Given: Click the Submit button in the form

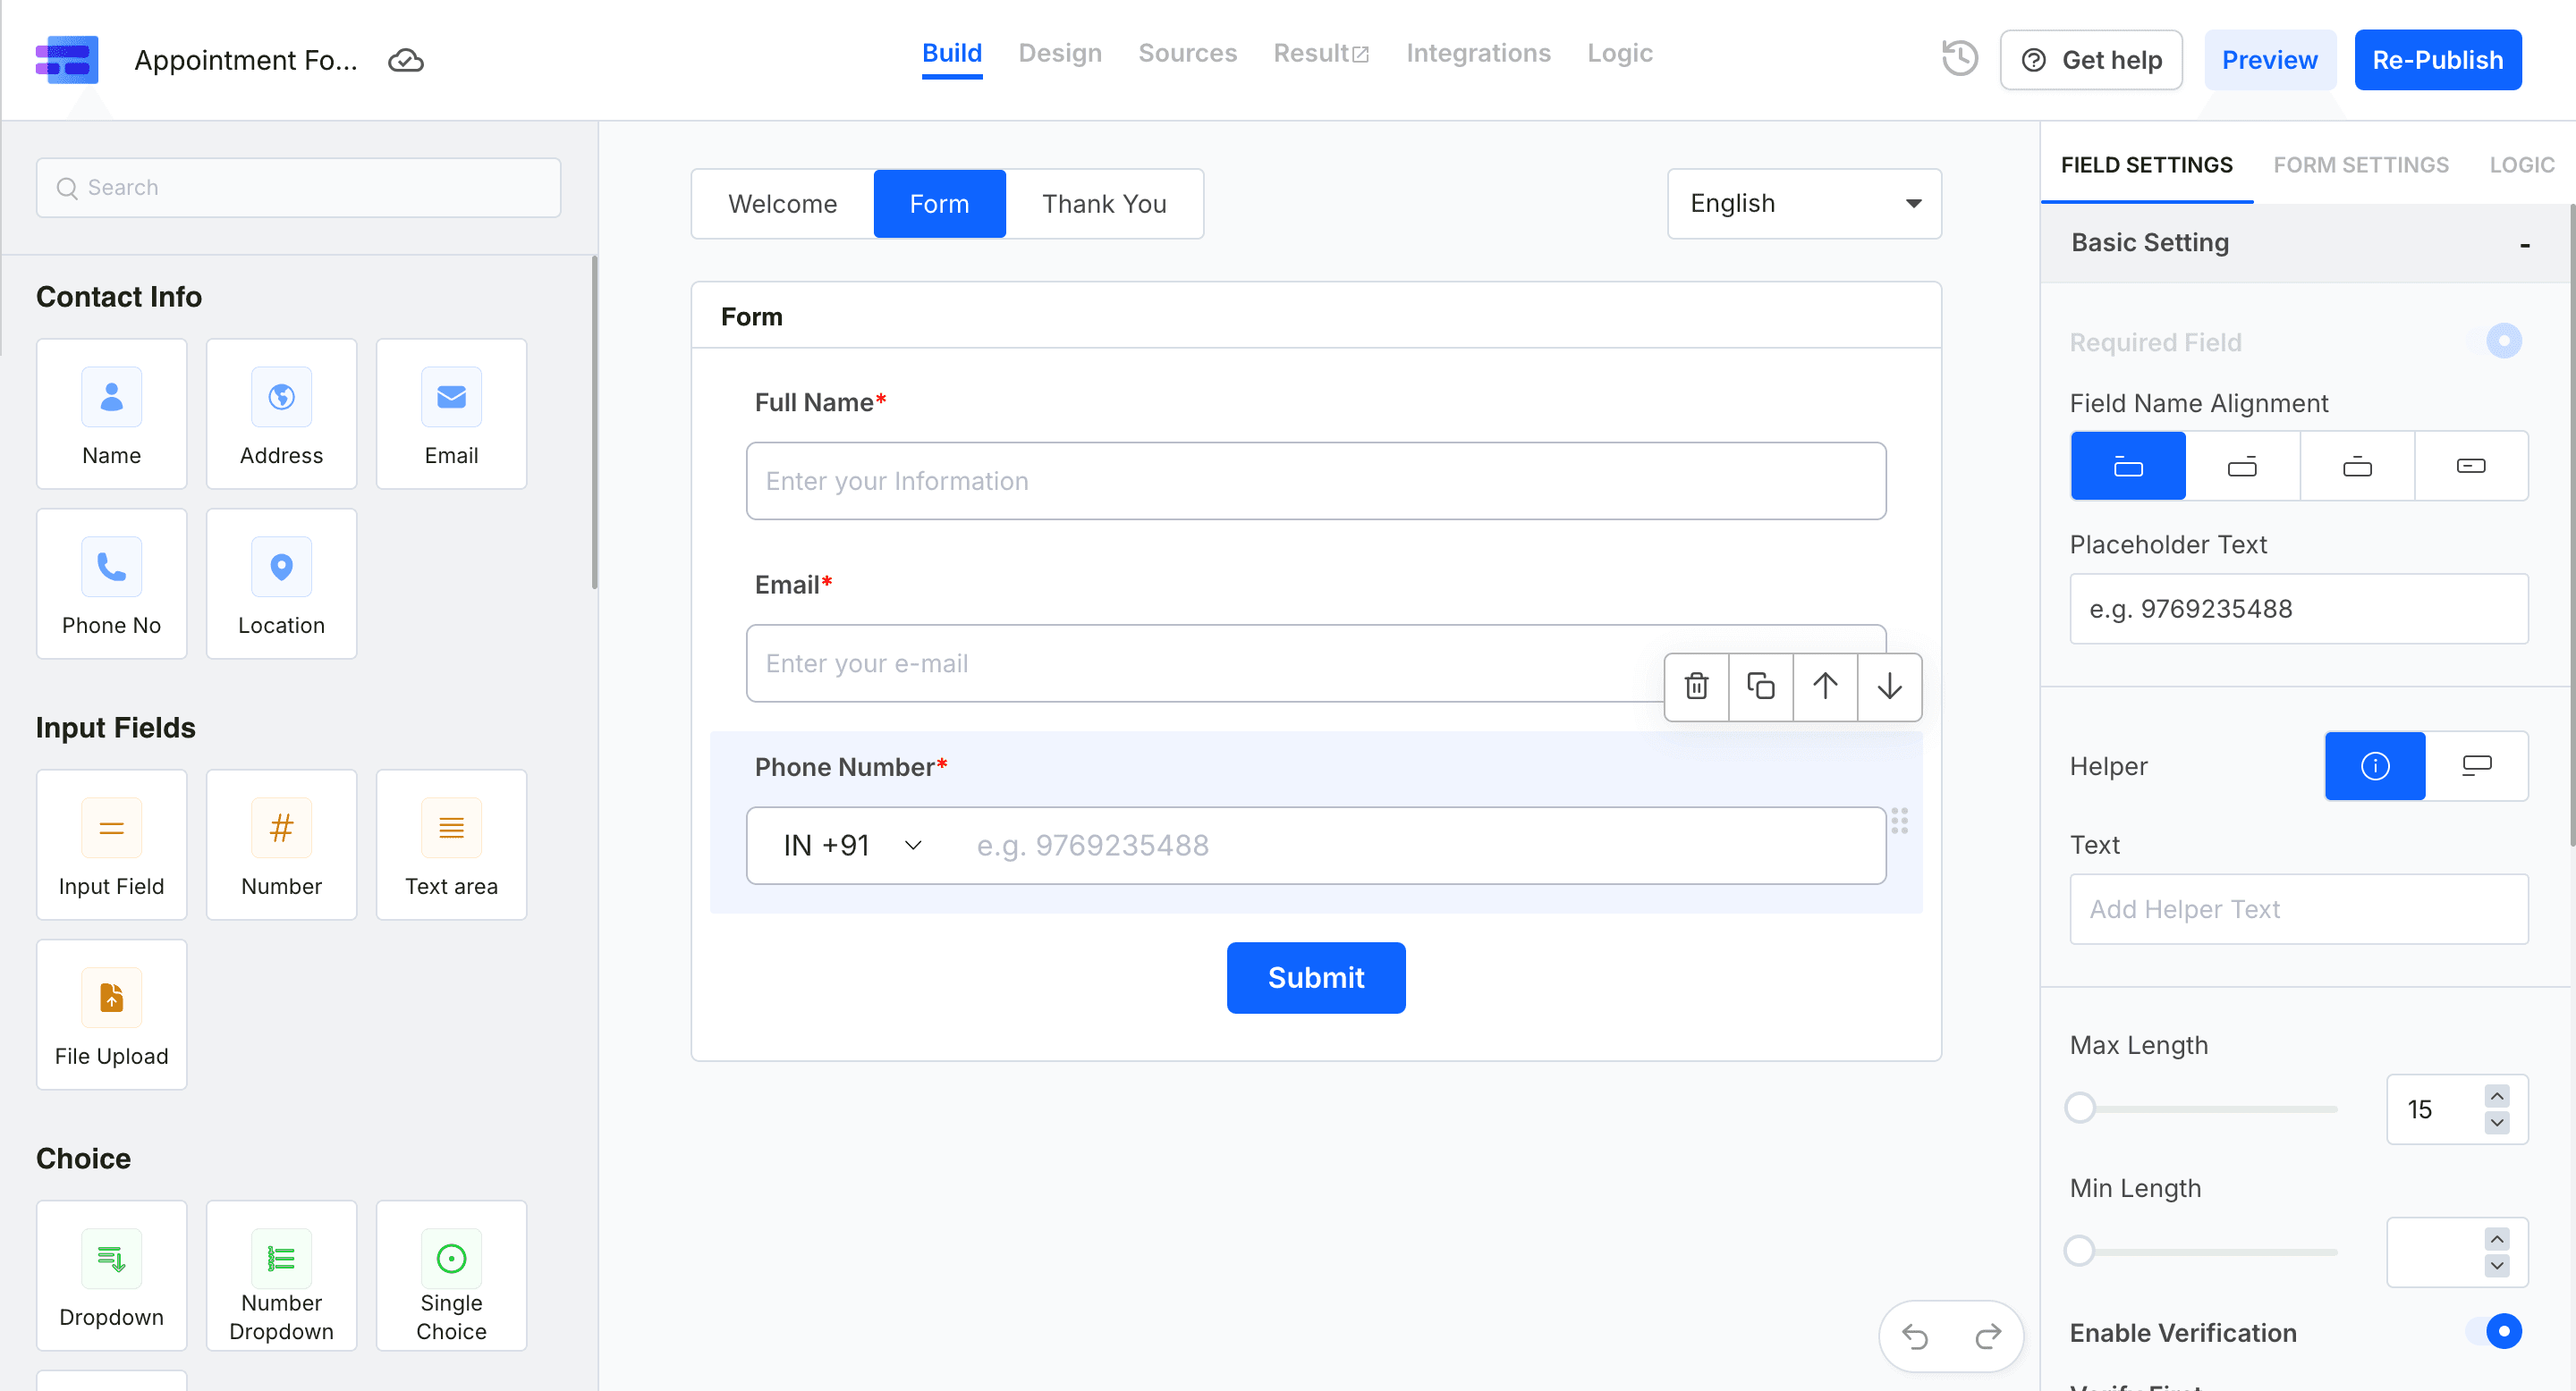Looking at the screenshot, I should pyautogui.click(x=1316, y=977).
